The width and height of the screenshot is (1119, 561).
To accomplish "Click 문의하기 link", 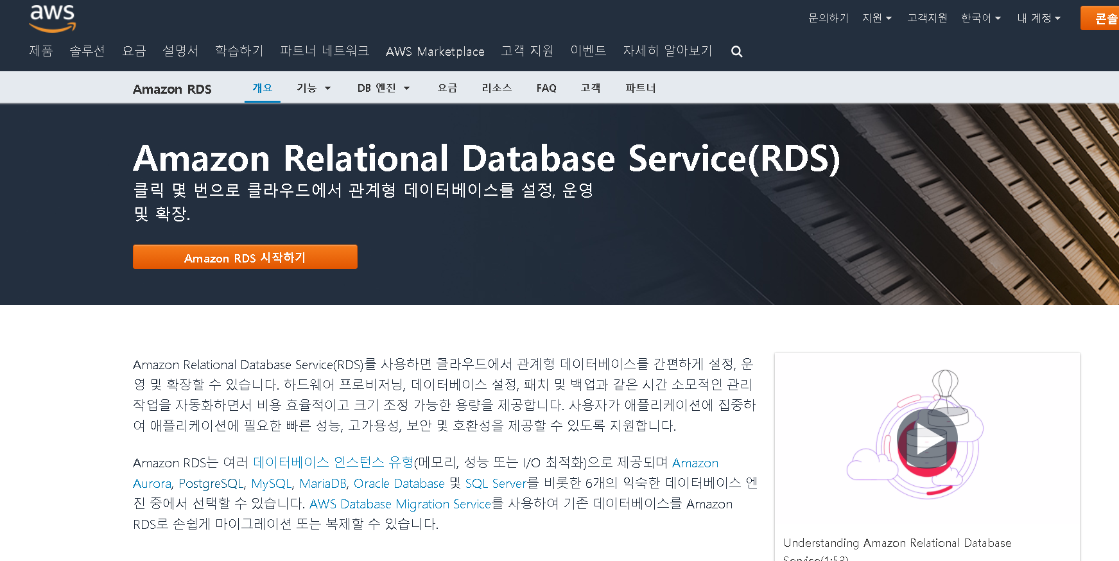I will 828,18.
